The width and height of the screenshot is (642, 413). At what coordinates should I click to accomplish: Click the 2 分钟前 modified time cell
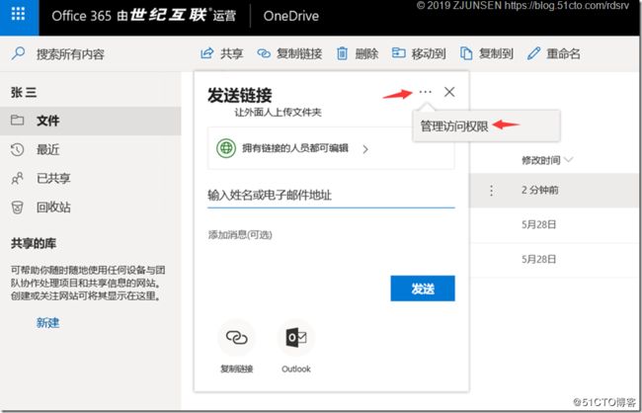point(540,190)
